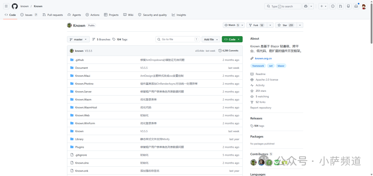Expand the Star lists dropdown arrow
This screenshot has width=373, height=176.
[300, 25]
